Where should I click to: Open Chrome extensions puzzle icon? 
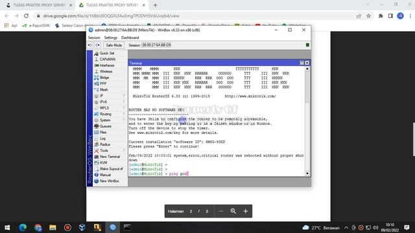[x=381, y=16]
